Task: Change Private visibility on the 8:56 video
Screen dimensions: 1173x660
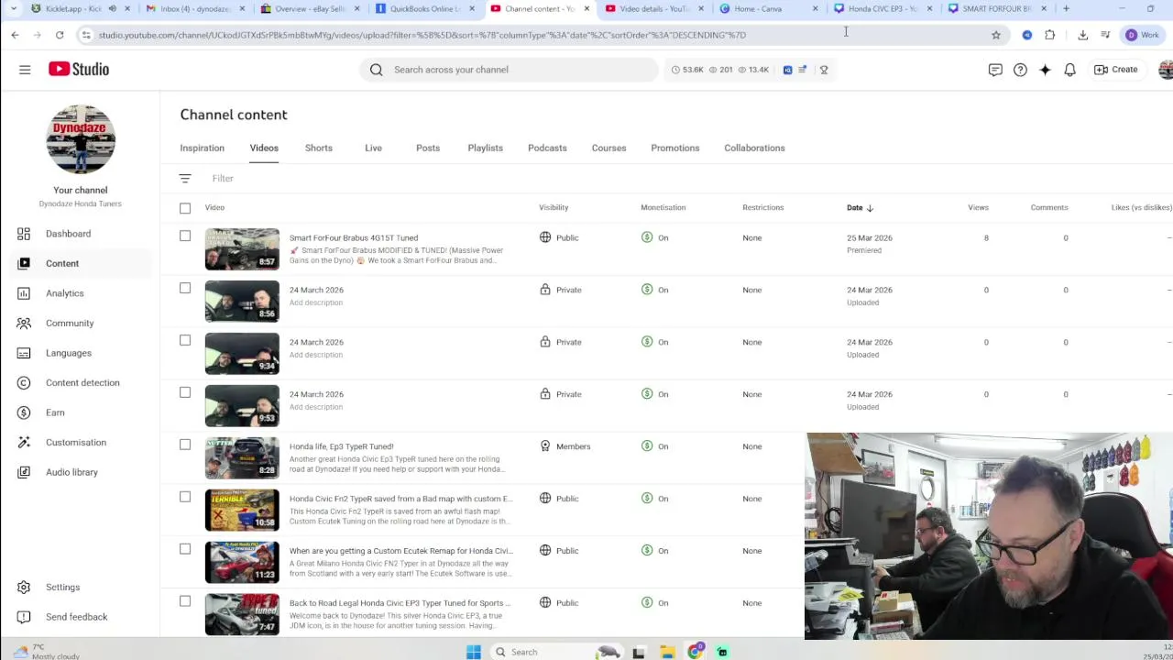Action: click(x=561, y=290)
